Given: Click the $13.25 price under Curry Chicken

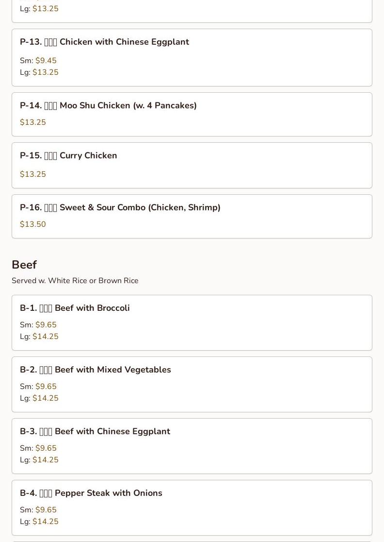Looking at the screenshot, I should click(33, 174).
